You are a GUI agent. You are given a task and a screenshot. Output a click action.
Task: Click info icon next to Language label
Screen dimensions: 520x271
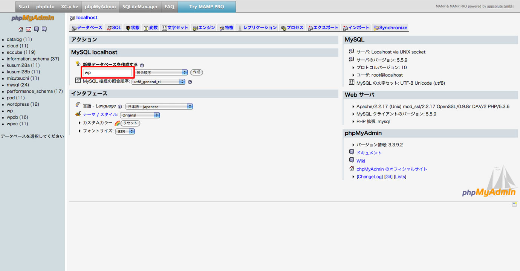(x=120, y=107)
